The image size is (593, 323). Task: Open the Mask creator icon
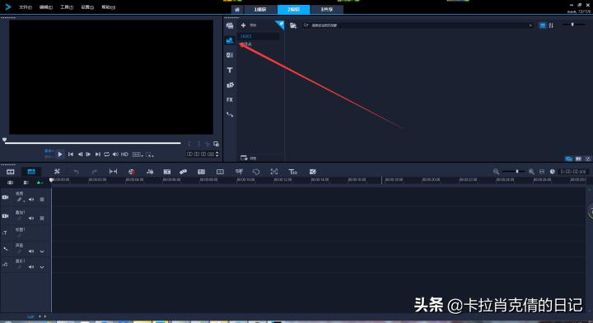click(x=256, y=172)
